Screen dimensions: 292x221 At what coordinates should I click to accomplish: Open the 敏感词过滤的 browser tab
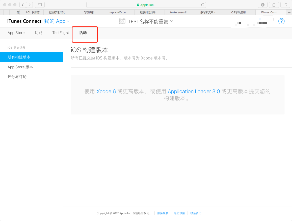click(149, 12)
